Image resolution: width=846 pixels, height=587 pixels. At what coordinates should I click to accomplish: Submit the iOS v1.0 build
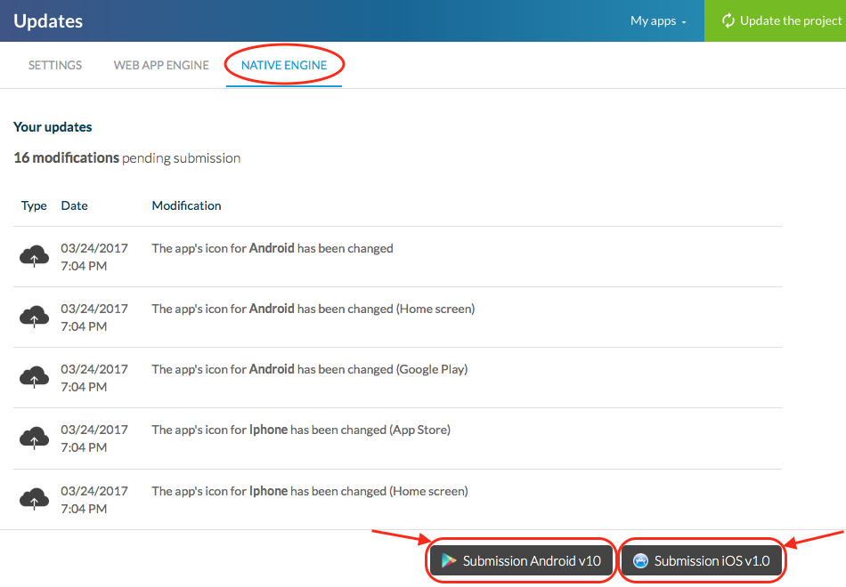702,561
